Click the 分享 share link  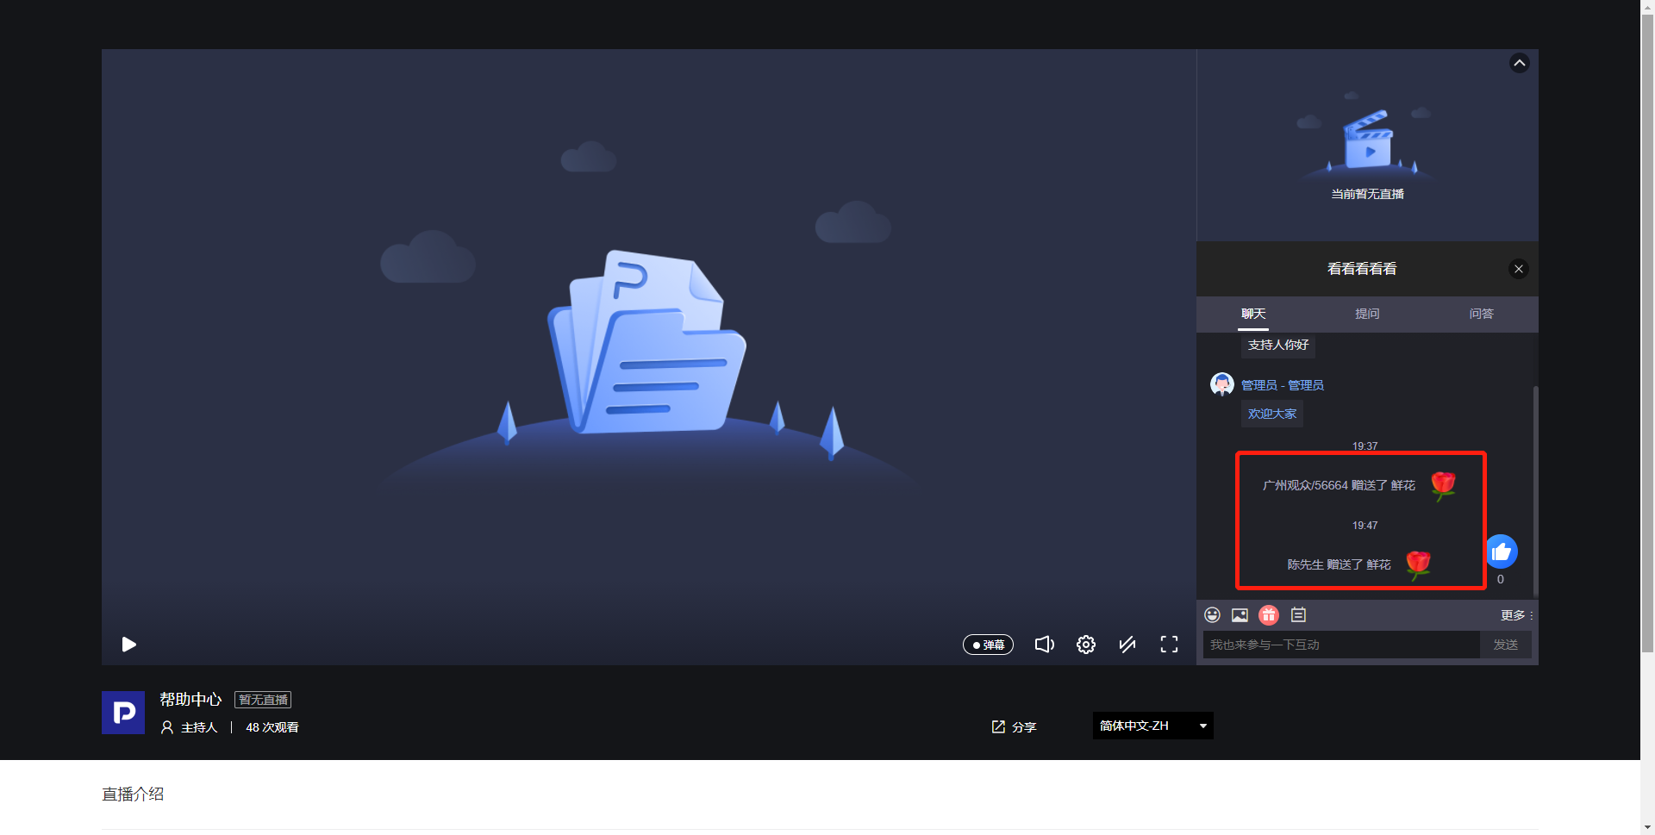click(1014, 727)
